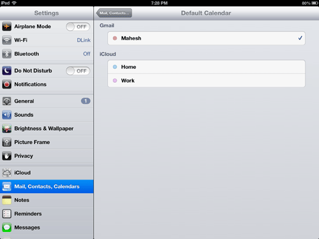The height and width of the screenshot is (239, 319).
Task: Open Sounds settings
Action: (x=47, y=115)
